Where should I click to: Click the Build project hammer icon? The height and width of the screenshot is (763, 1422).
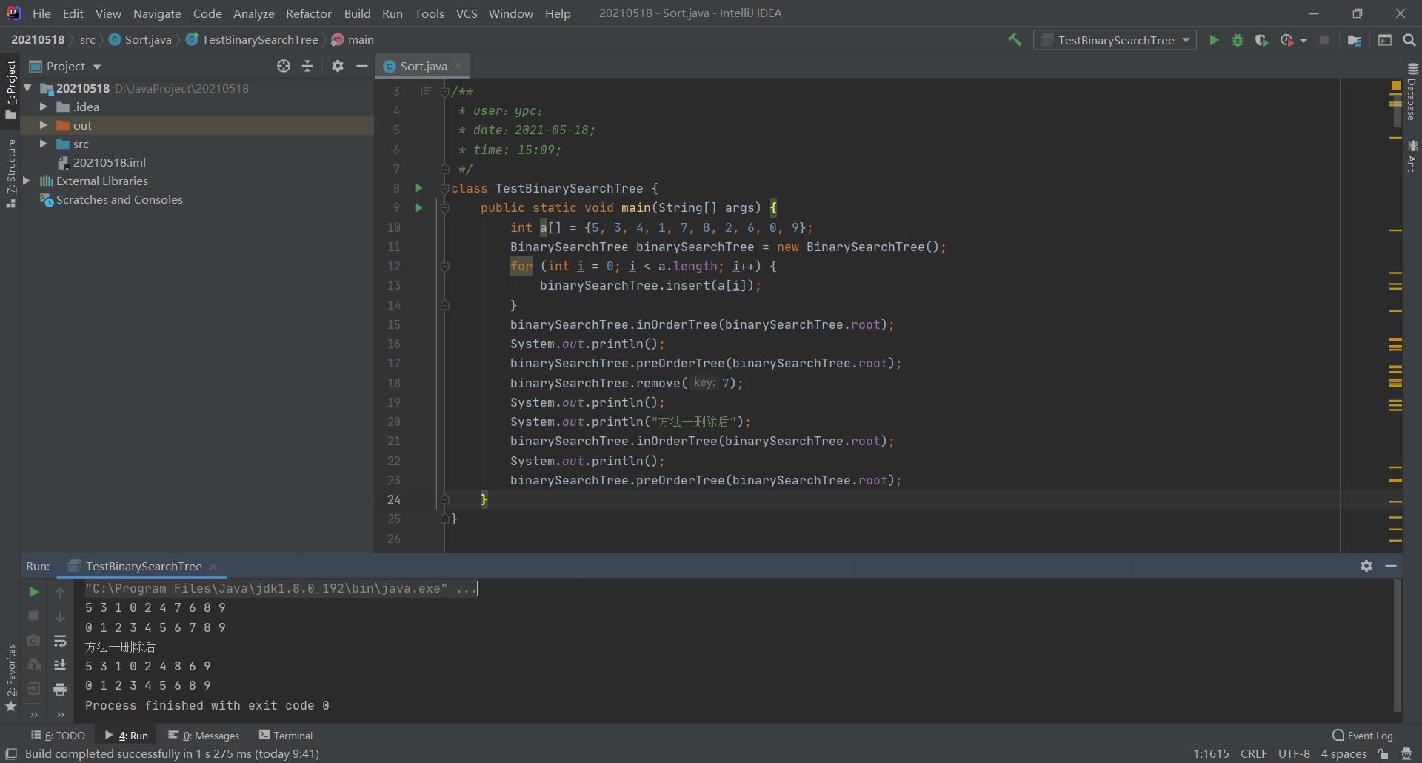coord(1015,40)
